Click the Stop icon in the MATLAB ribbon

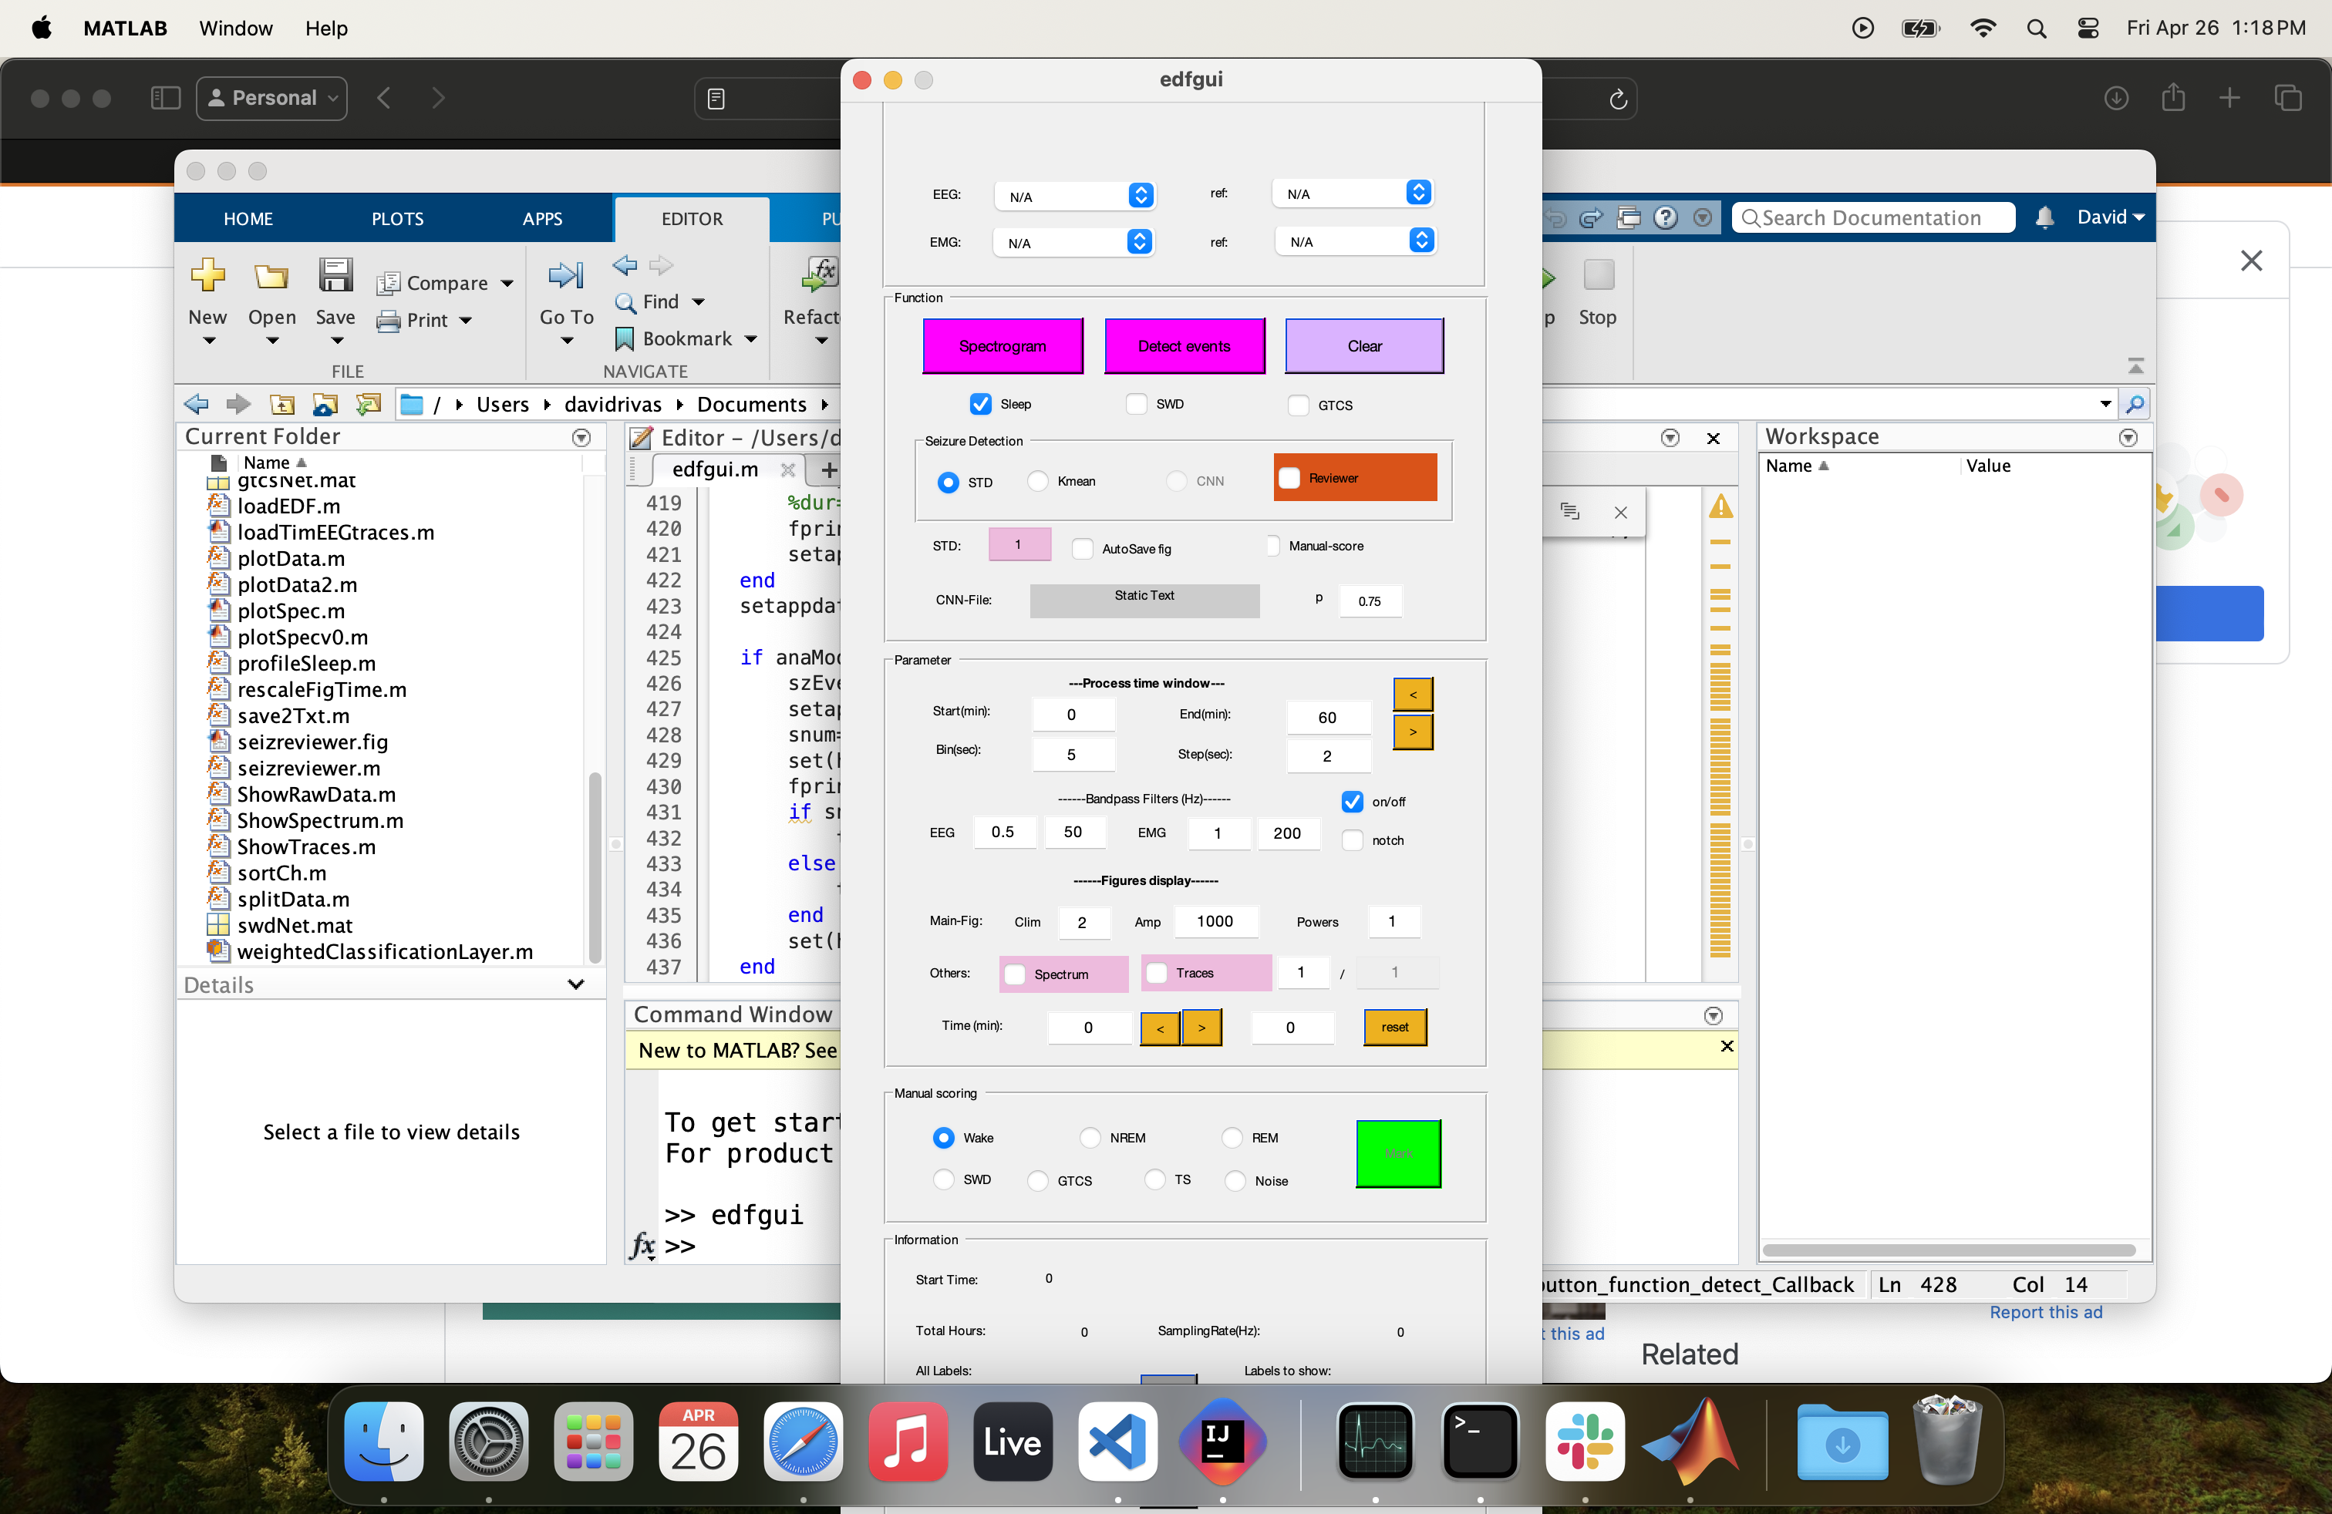click(1599, 275)
